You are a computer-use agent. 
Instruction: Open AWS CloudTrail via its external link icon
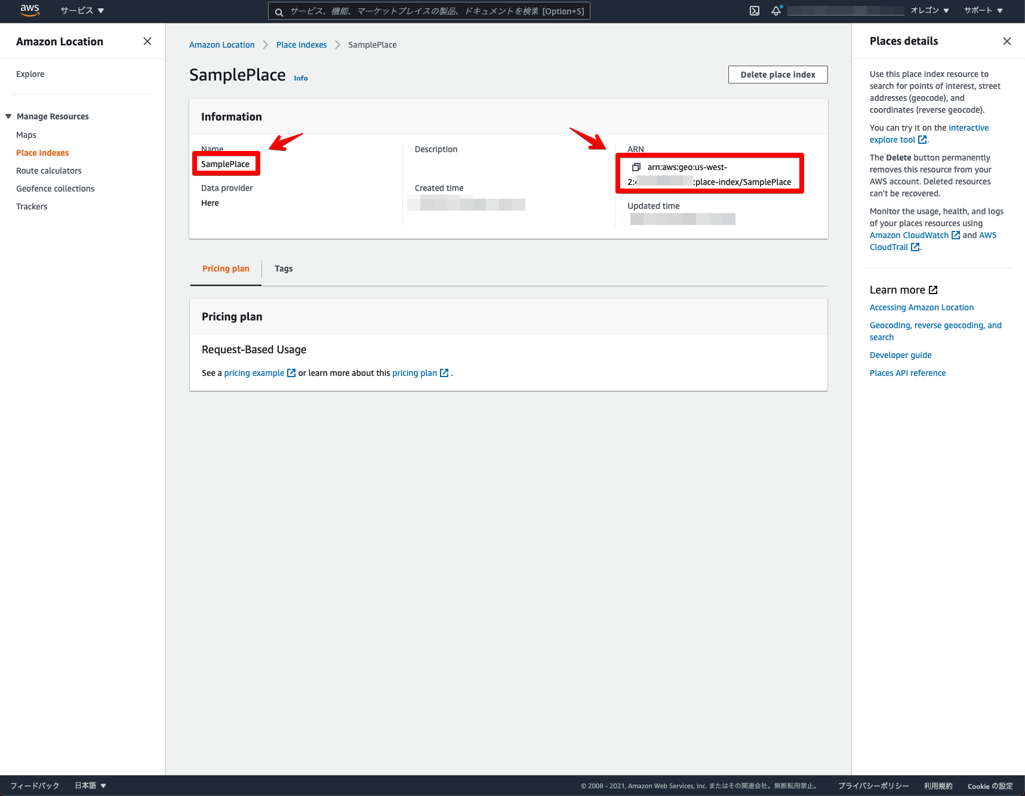915,246
